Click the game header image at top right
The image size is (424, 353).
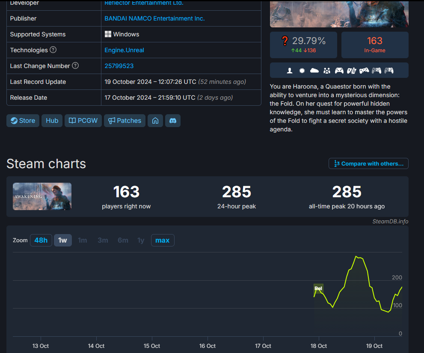click(339, 14)
